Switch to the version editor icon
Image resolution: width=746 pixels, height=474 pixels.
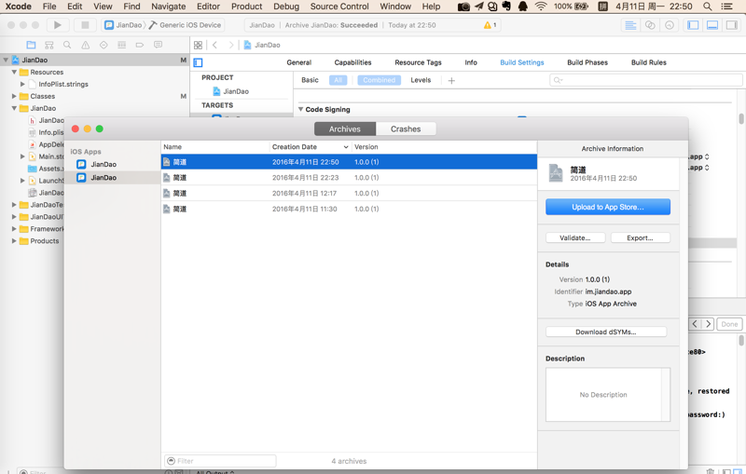[x=670, y=25]
